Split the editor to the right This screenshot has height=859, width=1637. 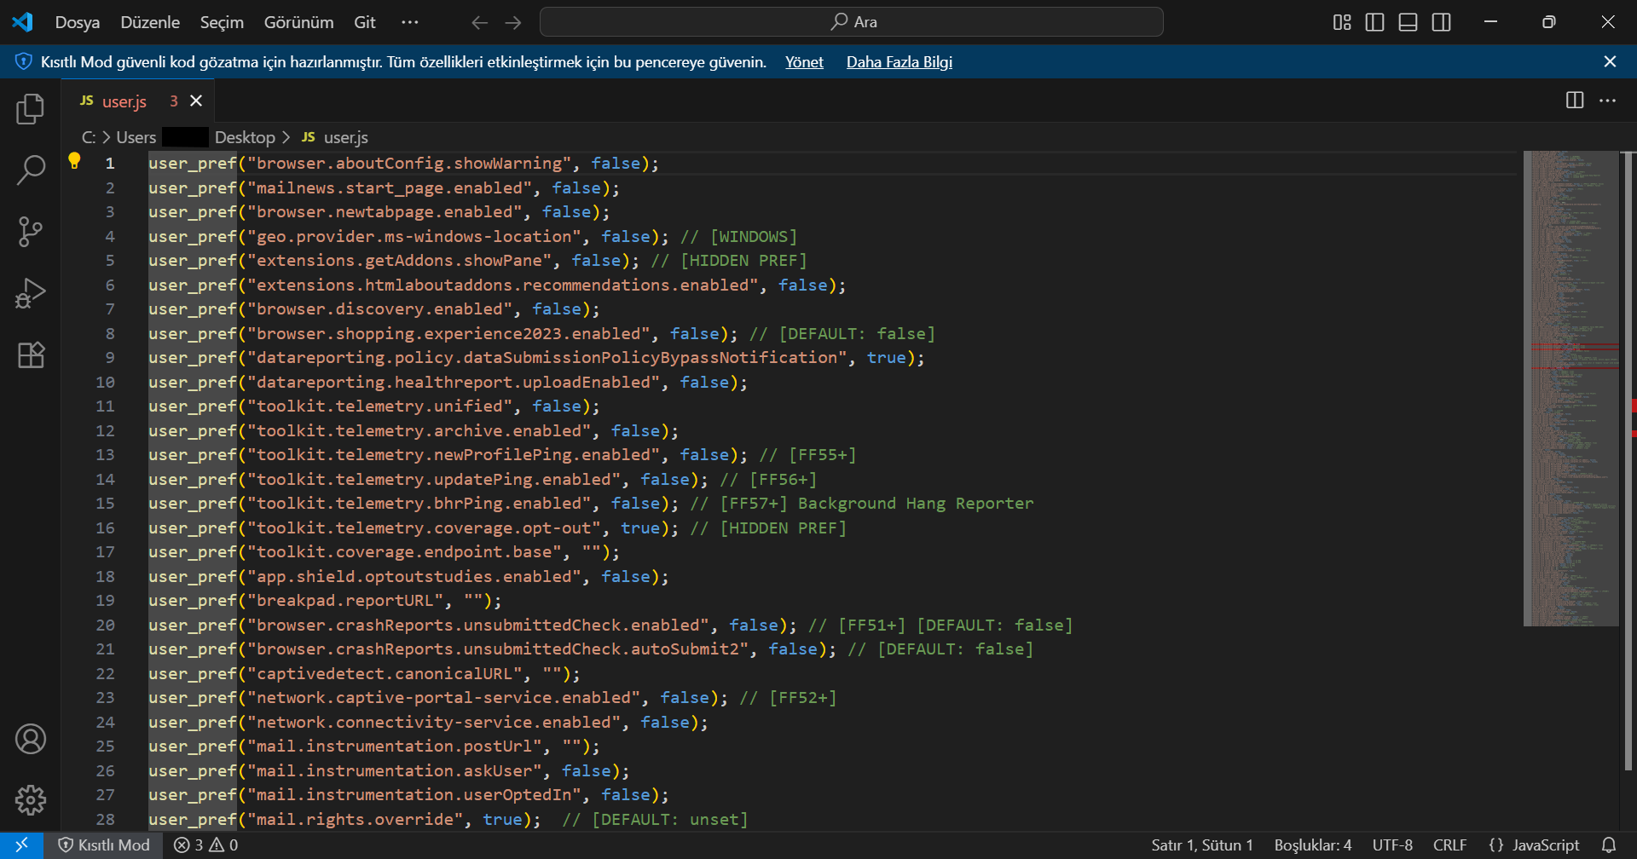(1575, 101)
